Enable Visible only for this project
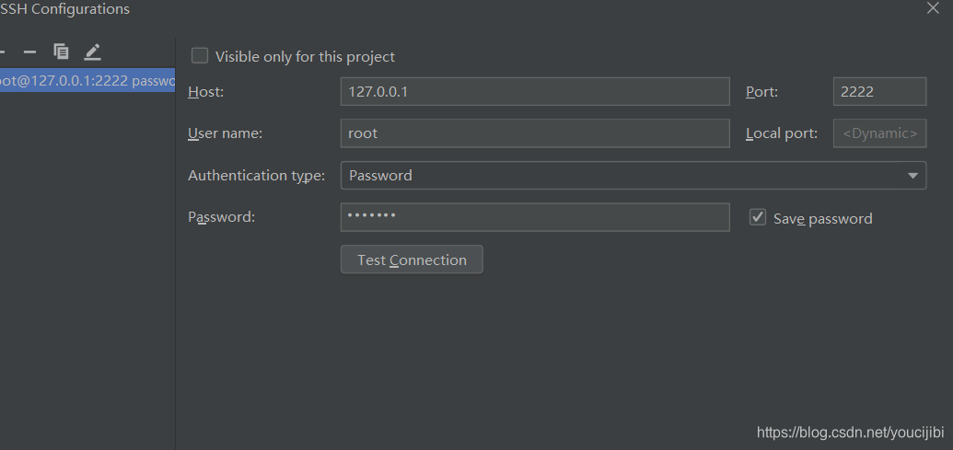Image resolution: width=953 pixels, height=450 pixels. click(x=200, y=56)
